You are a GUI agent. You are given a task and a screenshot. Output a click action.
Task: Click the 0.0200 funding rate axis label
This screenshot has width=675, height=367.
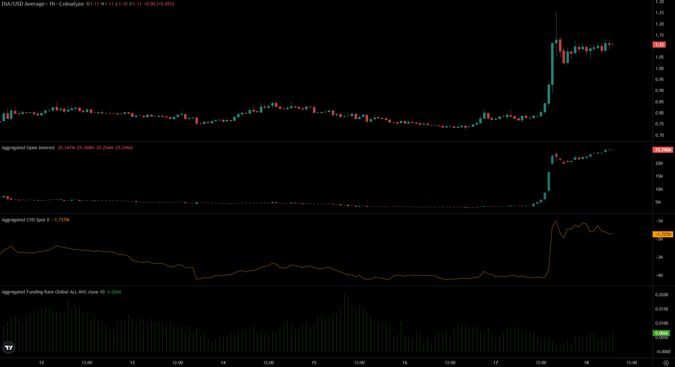(x=661, y=295)
